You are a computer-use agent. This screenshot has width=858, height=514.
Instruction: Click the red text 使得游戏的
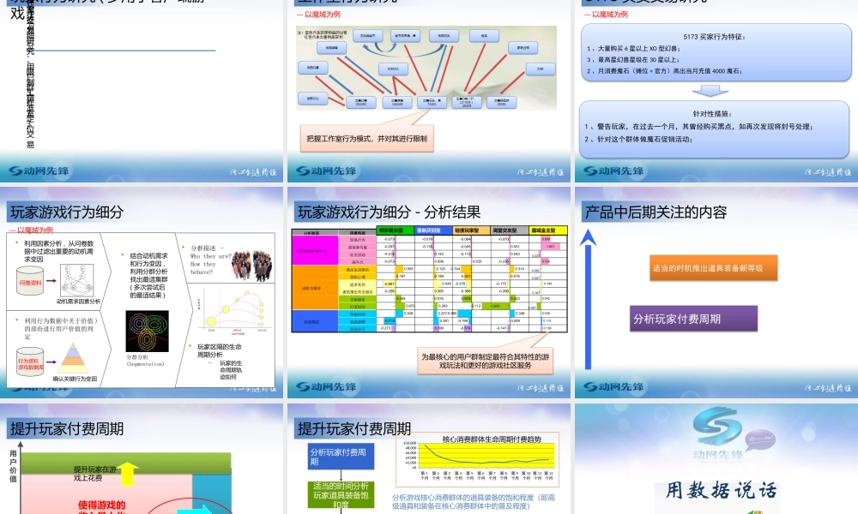coord(102,505)
